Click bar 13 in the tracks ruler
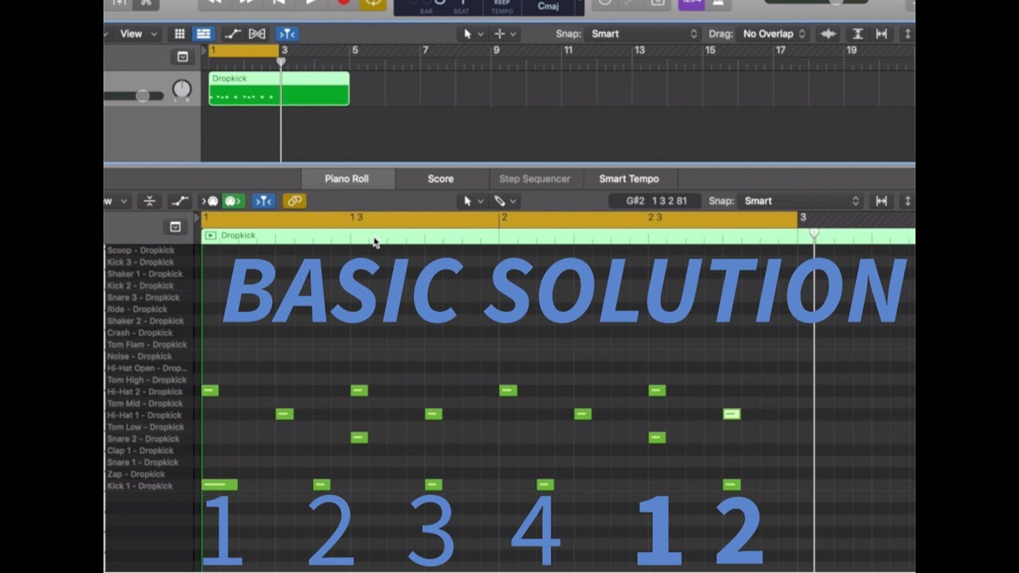Screen dimensions: 1019x573 coord(639,50)
